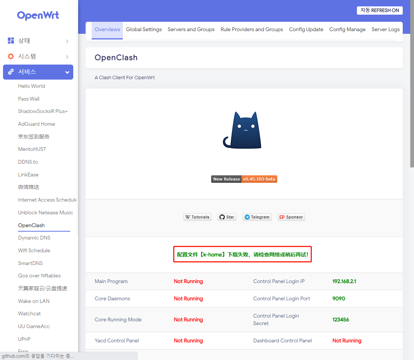Image resolution: width=414 pixels, height=360 pixels.
Task: Click Dashboard Control Panel Not Running status
Action: pos(347,341)
